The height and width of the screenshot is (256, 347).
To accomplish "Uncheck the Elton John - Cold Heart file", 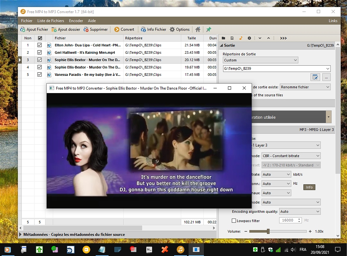I will [x=40, y=45].
